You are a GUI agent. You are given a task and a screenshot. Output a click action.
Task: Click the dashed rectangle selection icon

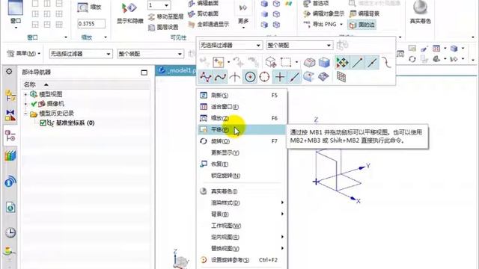pos(286,62)
